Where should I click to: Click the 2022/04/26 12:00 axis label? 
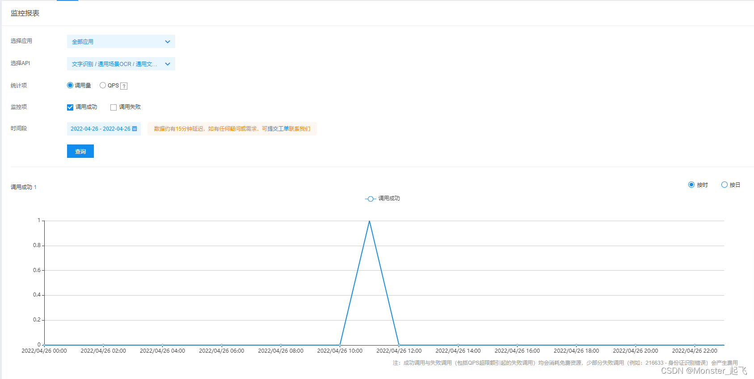[x=399, y=351]
